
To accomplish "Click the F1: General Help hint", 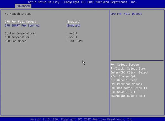I will [124, 80].
